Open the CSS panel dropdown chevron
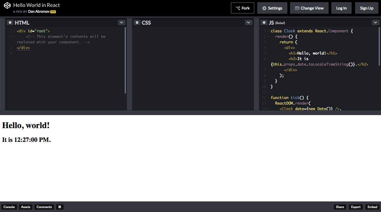 (249, 23)
